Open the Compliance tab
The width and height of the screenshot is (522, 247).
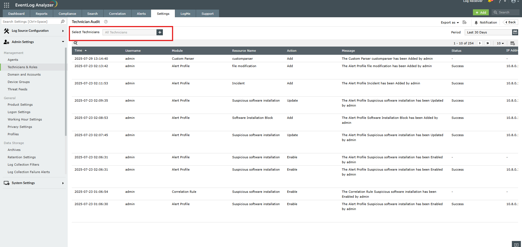[x=67, y=14]
